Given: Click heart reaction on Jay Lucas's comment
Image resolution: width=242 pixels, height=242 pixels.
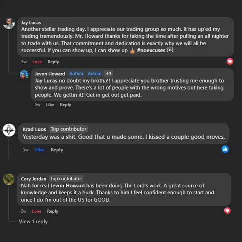Looking at the screenshot, I should click(x=230, y=61).
